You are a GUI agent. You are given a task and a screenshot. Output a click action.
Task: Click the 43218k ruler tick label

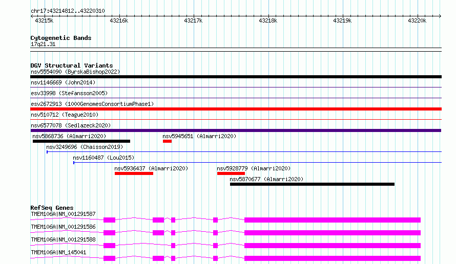(x=268, y=20)
